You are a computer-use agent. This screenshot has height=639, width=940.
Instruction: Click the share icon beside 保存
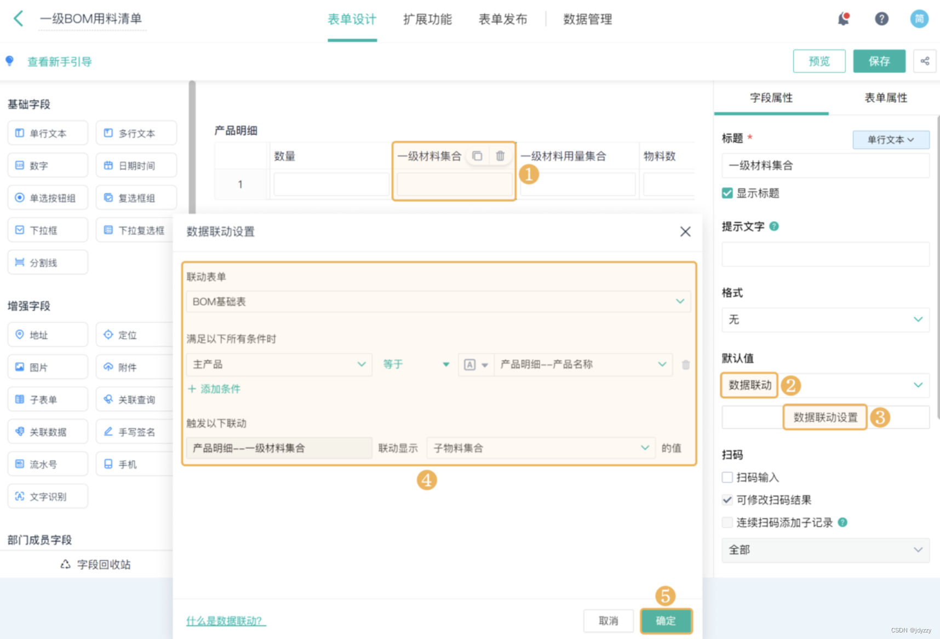click(x=925, y=61)
